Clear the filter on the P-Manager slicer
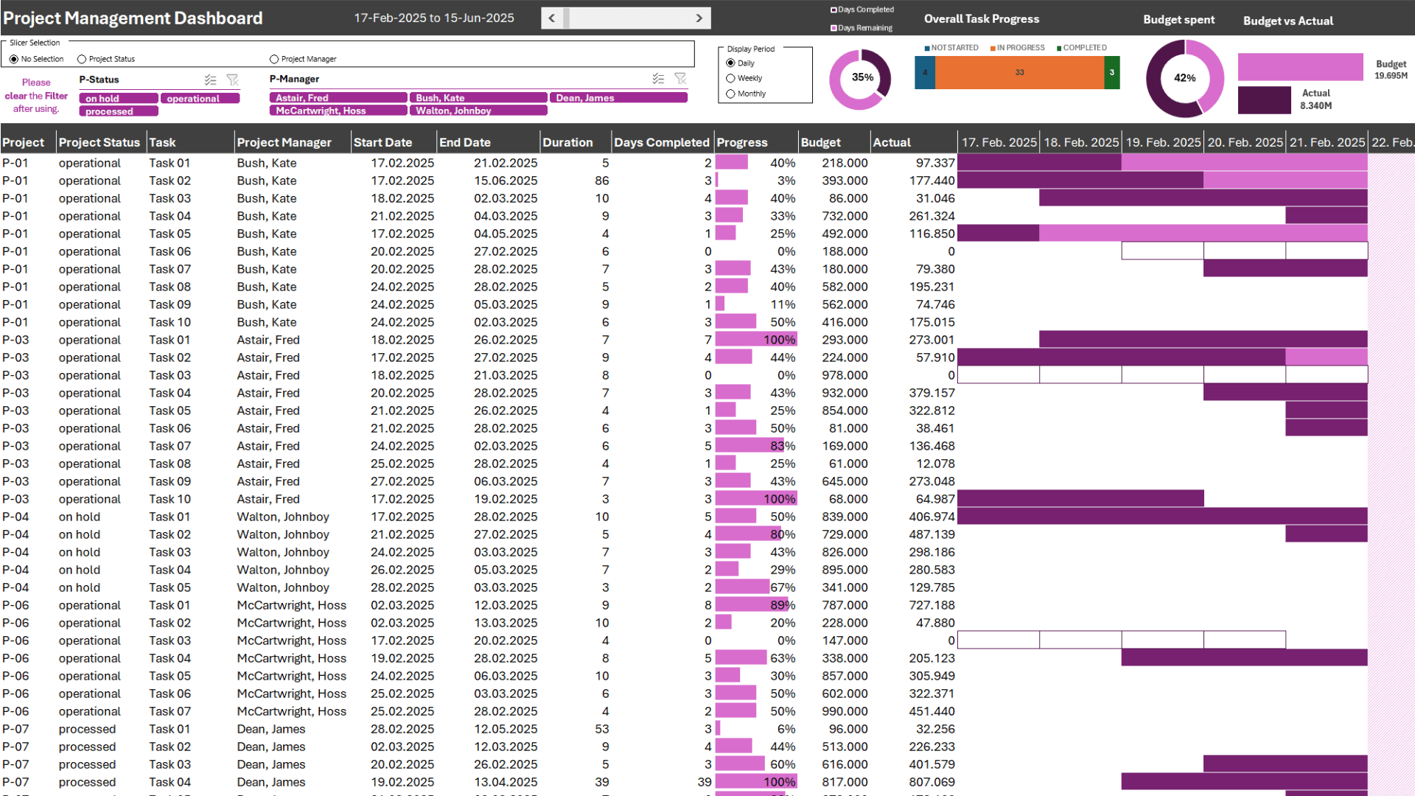The image size is (1415, 796). point(680,79)
